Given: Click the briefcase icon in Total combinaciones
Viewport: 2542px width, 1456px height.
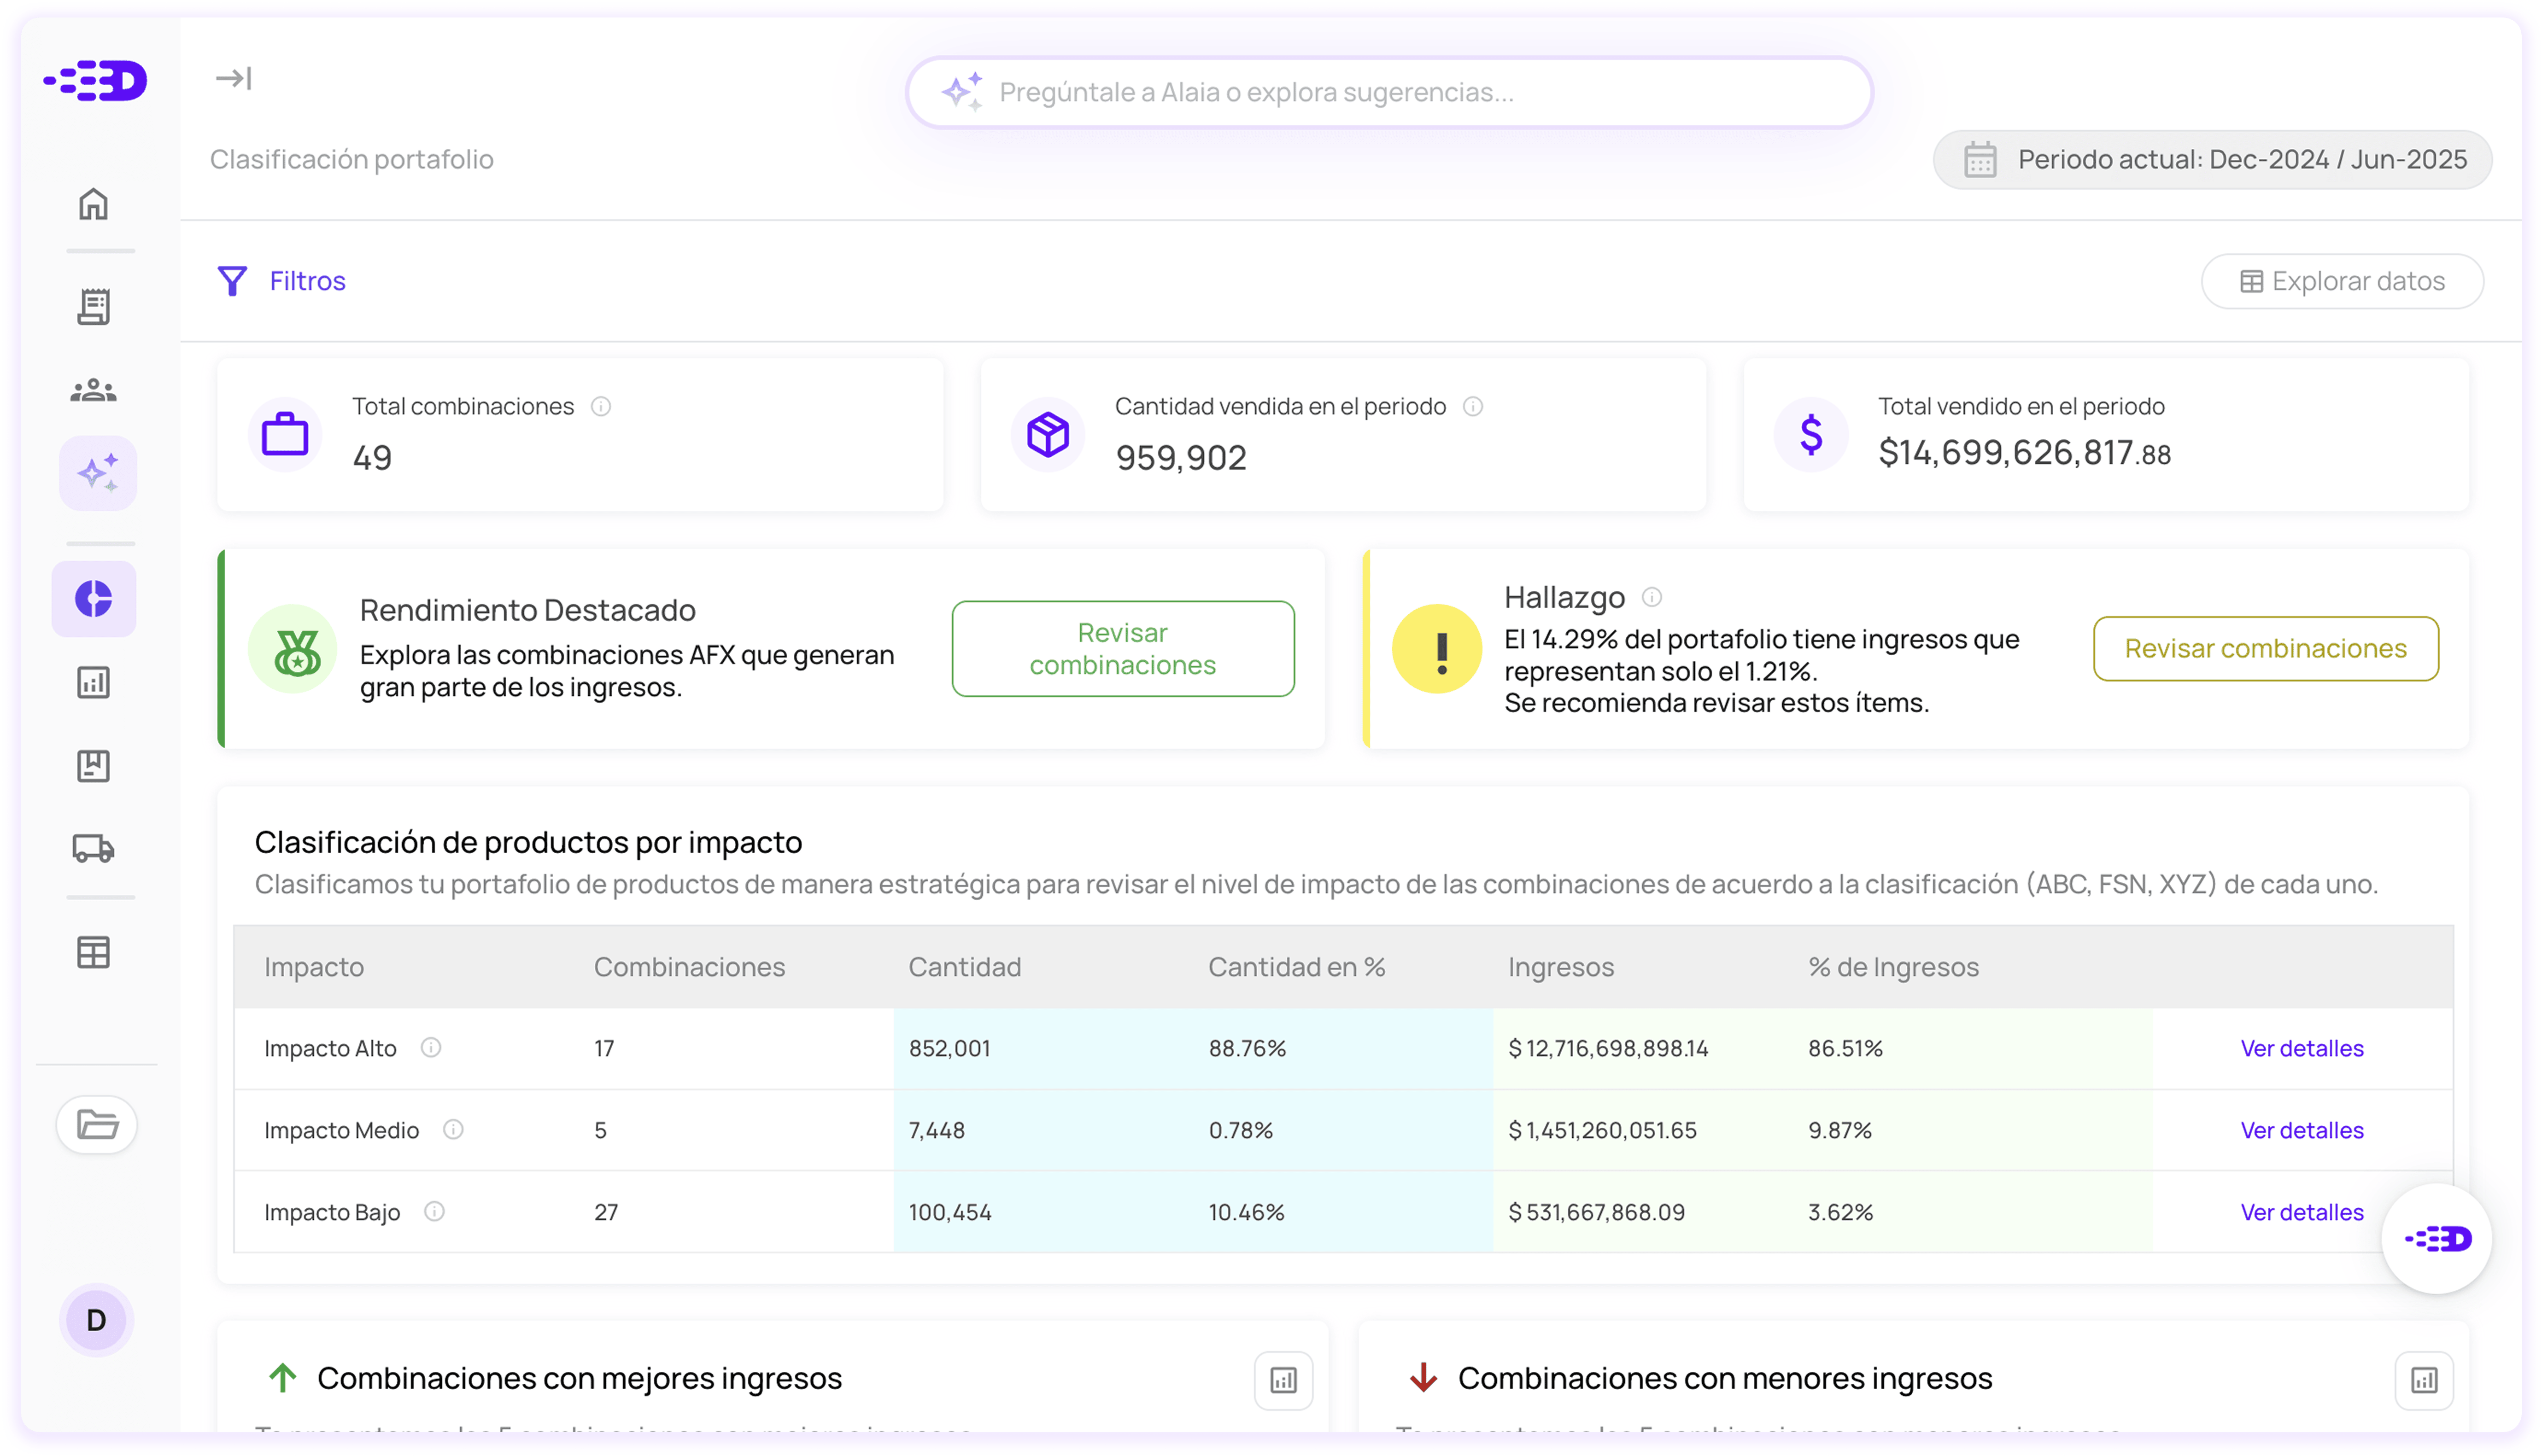Looking at the screenshot, I should coord(285,434).
